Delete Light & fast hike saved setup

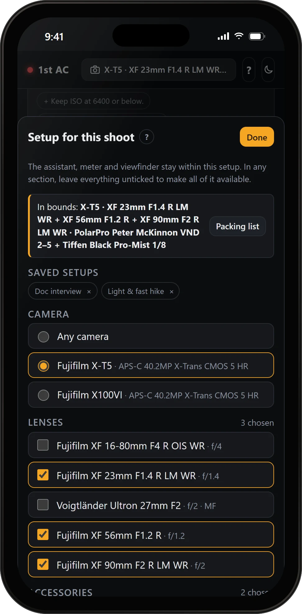[x=172, y=291]
